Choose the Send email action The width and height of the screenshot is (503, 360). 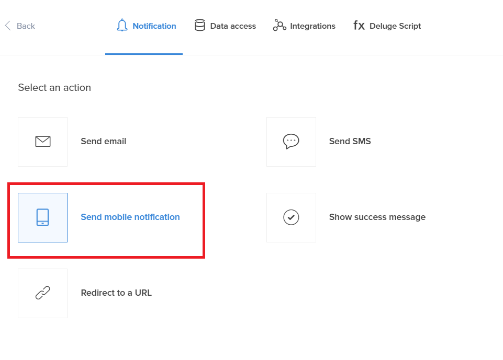103,141
